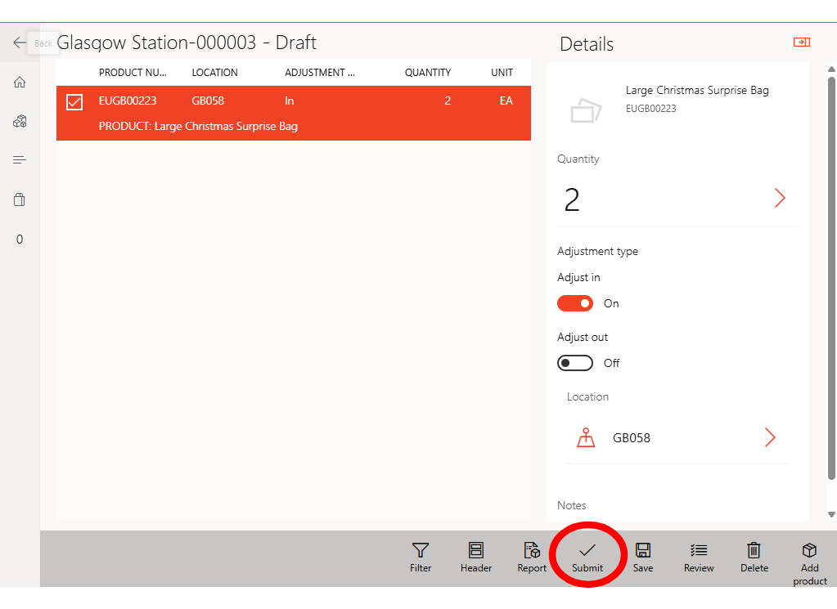
Task: Click the Details pane vertical scrollbar
Action: pos(831,278)
